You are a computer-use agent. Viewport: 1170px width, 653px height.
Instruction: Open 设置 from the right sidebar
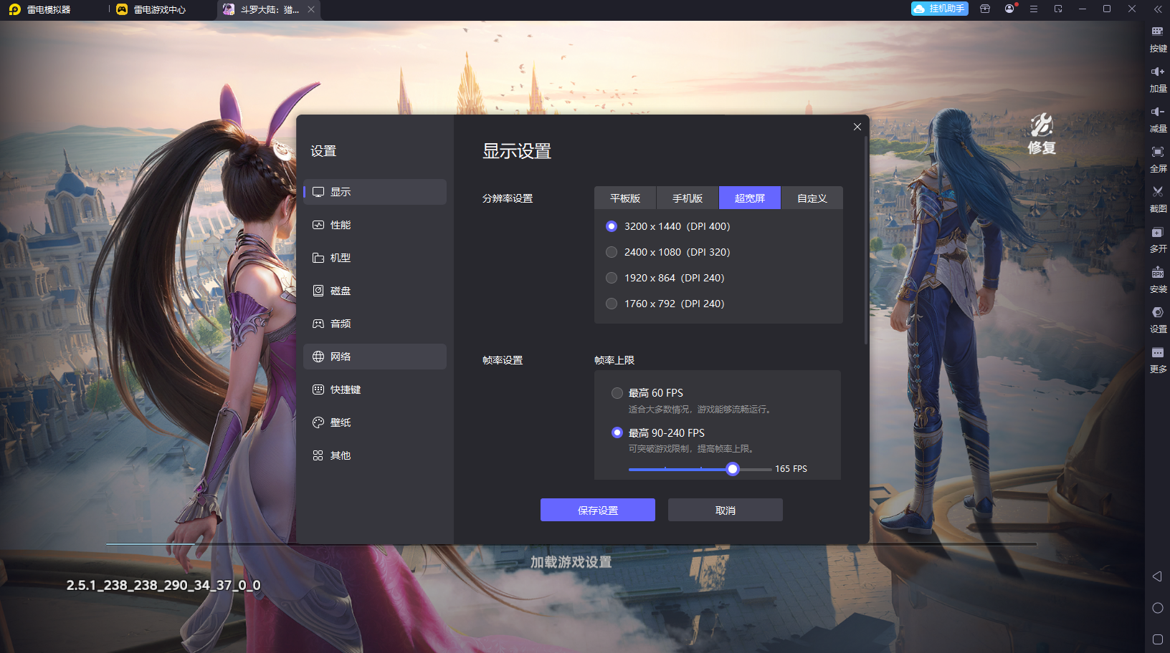click(1158, 319)
